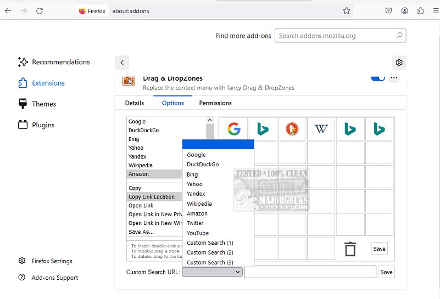Open Add-ons Support link
The height and width of the screenshot is (299, 440).
48,278
